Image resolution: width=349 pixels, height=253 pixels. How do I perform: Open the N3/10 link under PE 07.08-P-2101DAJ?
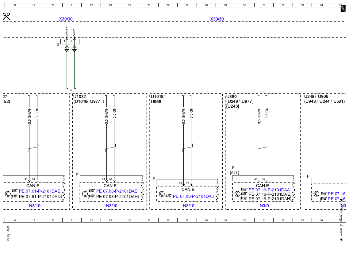[189, 205]
